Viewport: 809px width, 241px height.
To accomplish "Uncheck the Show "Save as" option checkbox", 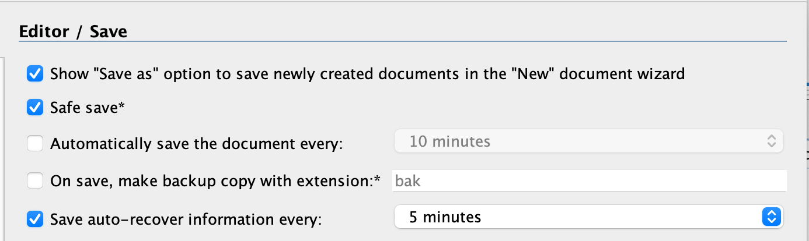I will tap(36, 74).
